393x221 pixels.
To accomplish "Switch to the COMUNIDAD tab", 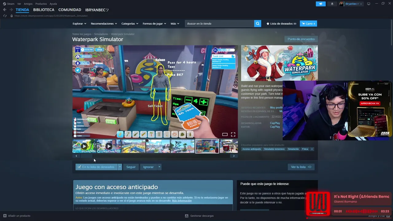I will tap(70, 10).
